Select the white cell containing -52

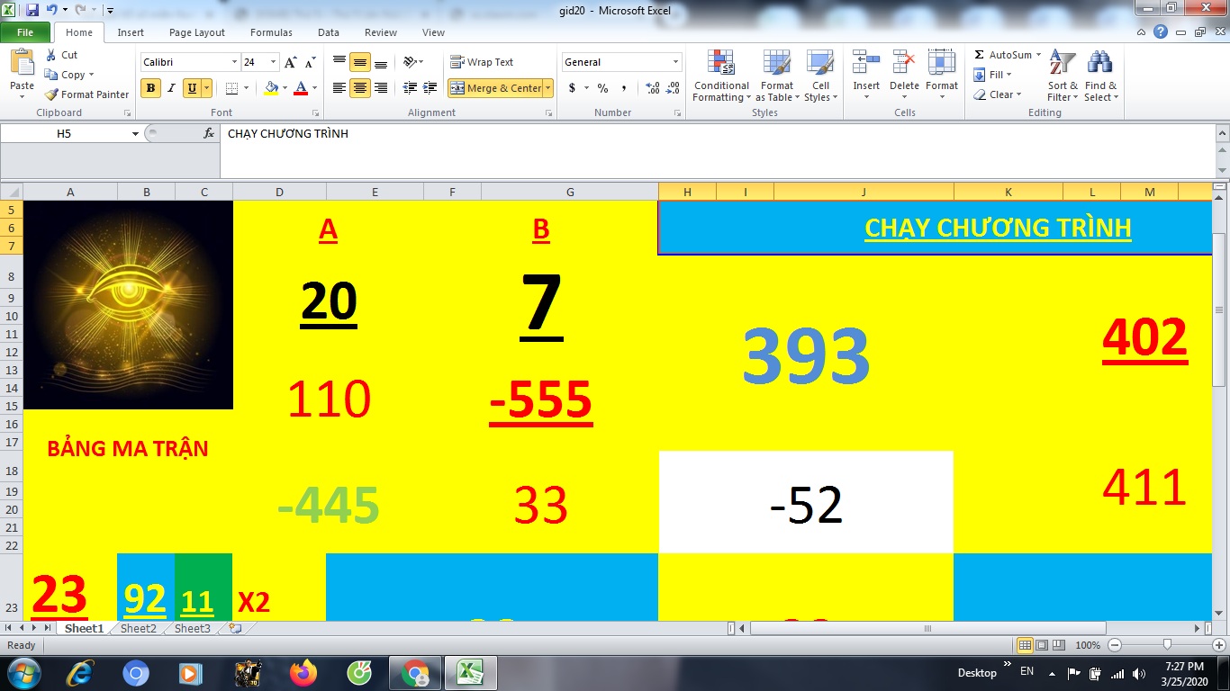806,502
